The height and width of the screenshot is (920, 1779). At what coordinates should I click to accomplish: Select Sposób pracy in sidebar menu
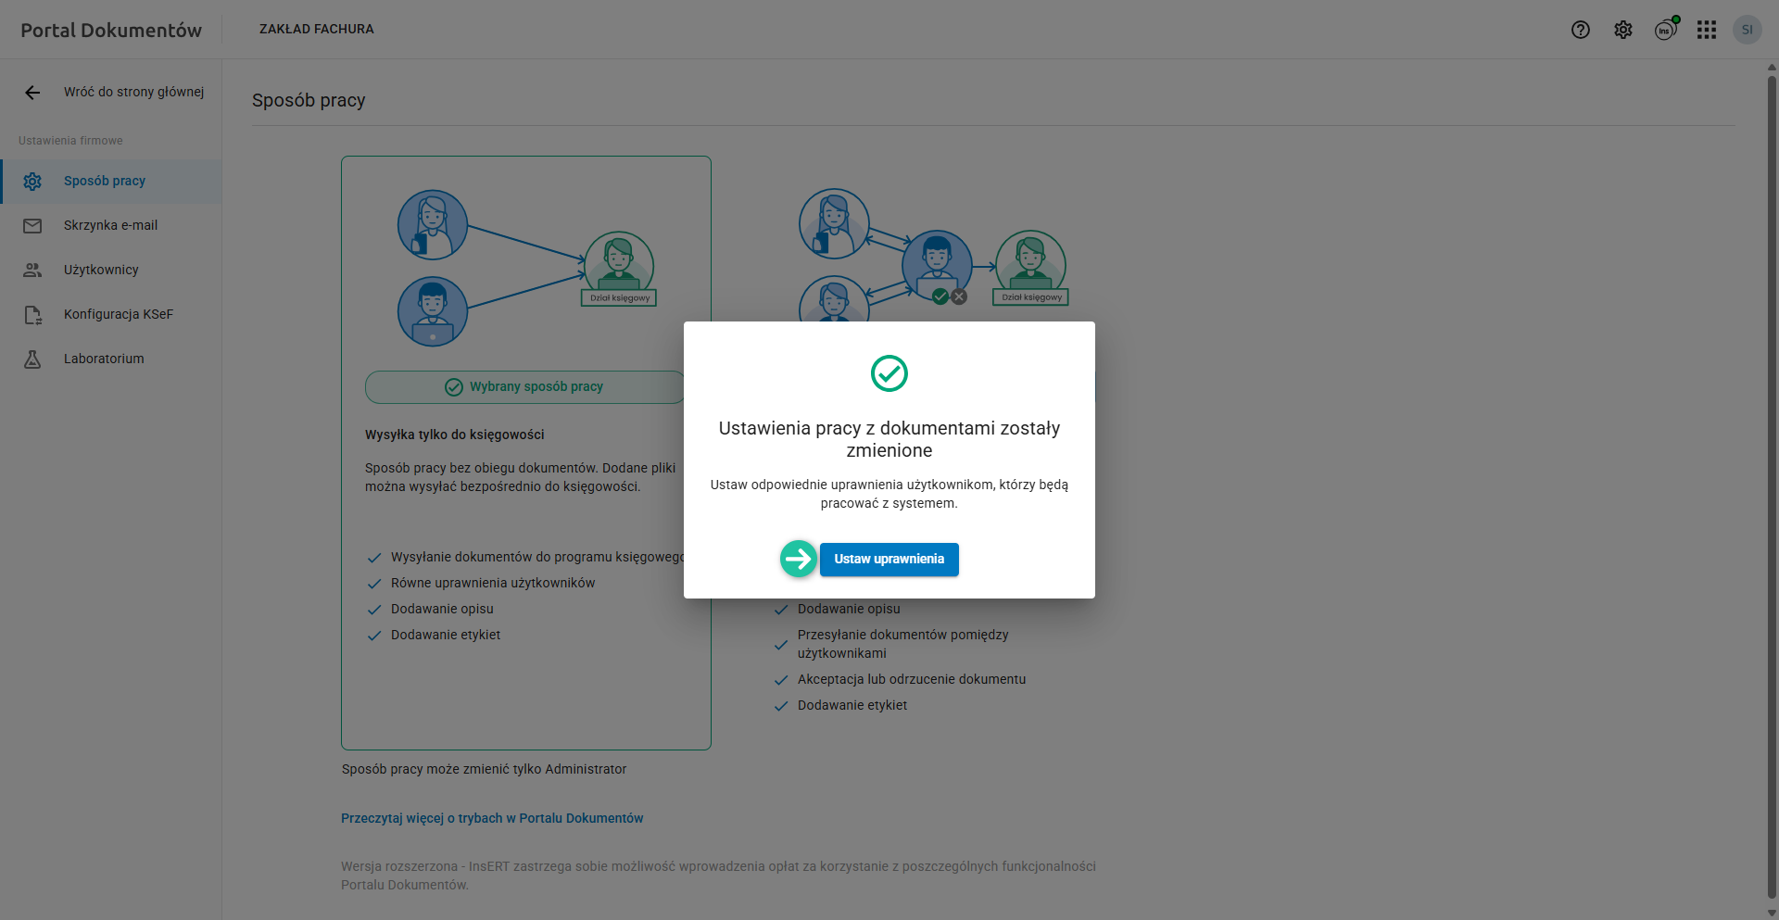pos(105,182)
